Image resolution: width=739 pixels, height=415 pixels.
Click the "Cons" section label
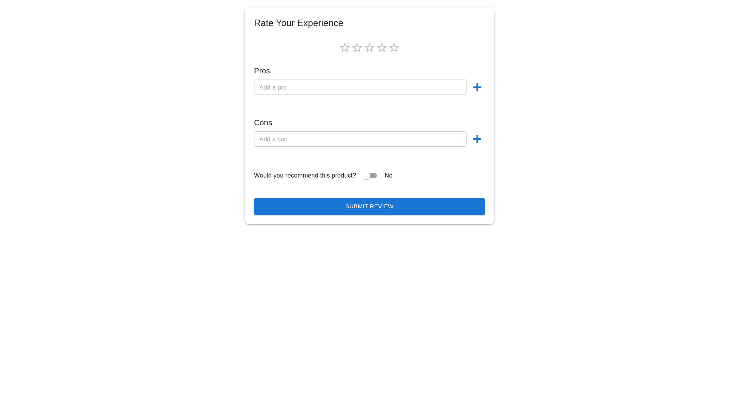[x=263, y=123]
